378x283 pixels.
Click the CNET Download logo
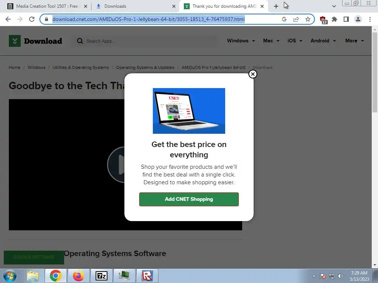pos(35,41)
